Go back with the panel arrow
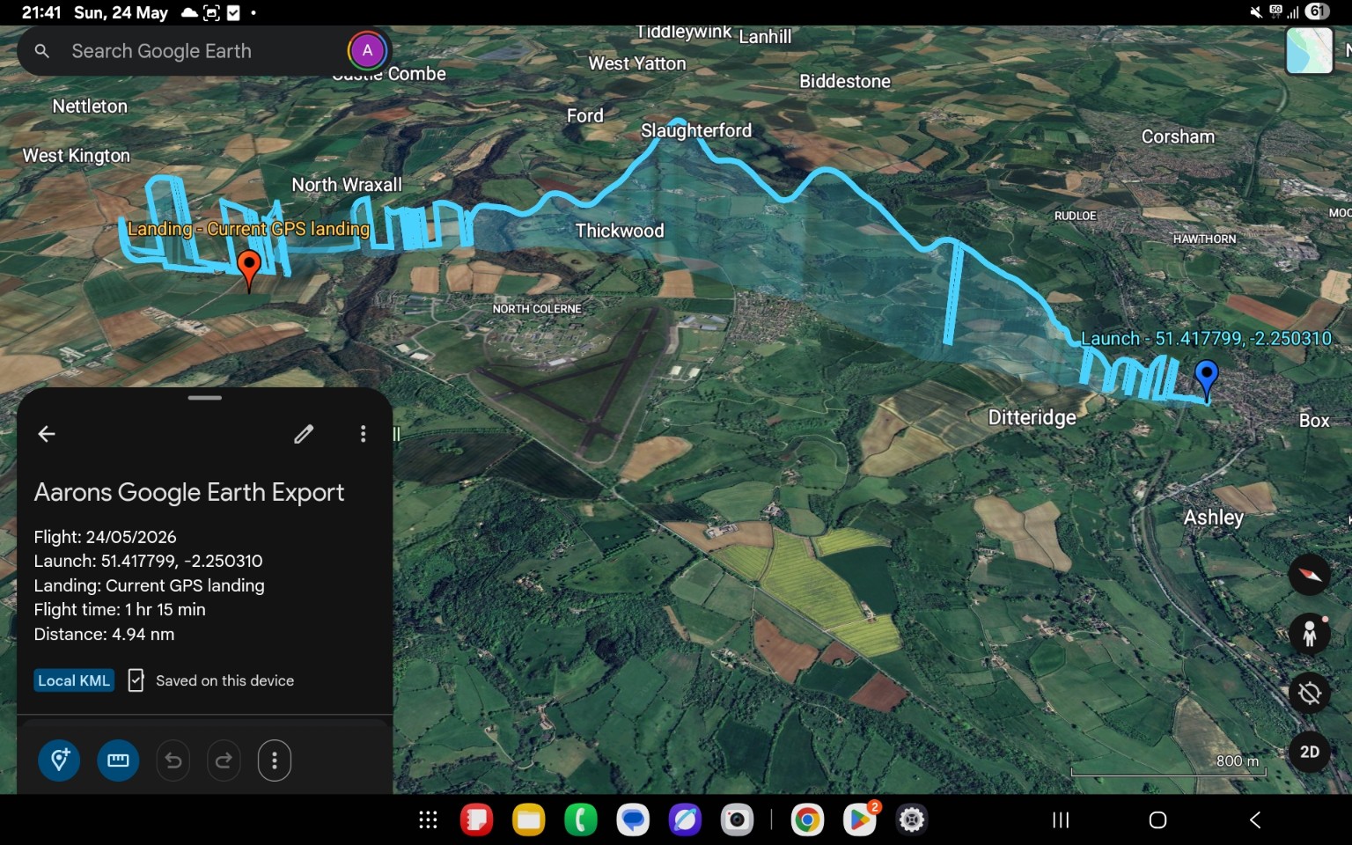 47,434
